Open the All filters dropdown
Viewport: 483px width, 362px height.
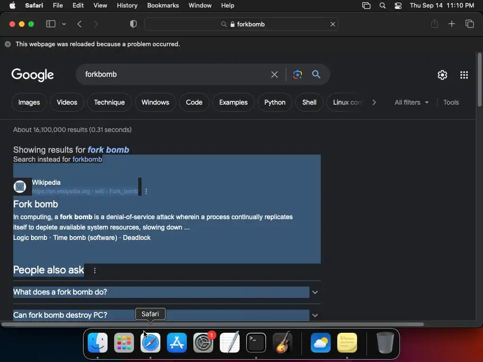click(x=411, y=102)
